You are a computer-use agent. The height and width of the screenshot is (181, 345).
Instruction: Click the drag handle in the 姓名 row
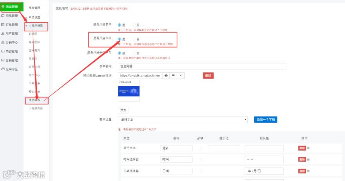[x=308, y=148]
